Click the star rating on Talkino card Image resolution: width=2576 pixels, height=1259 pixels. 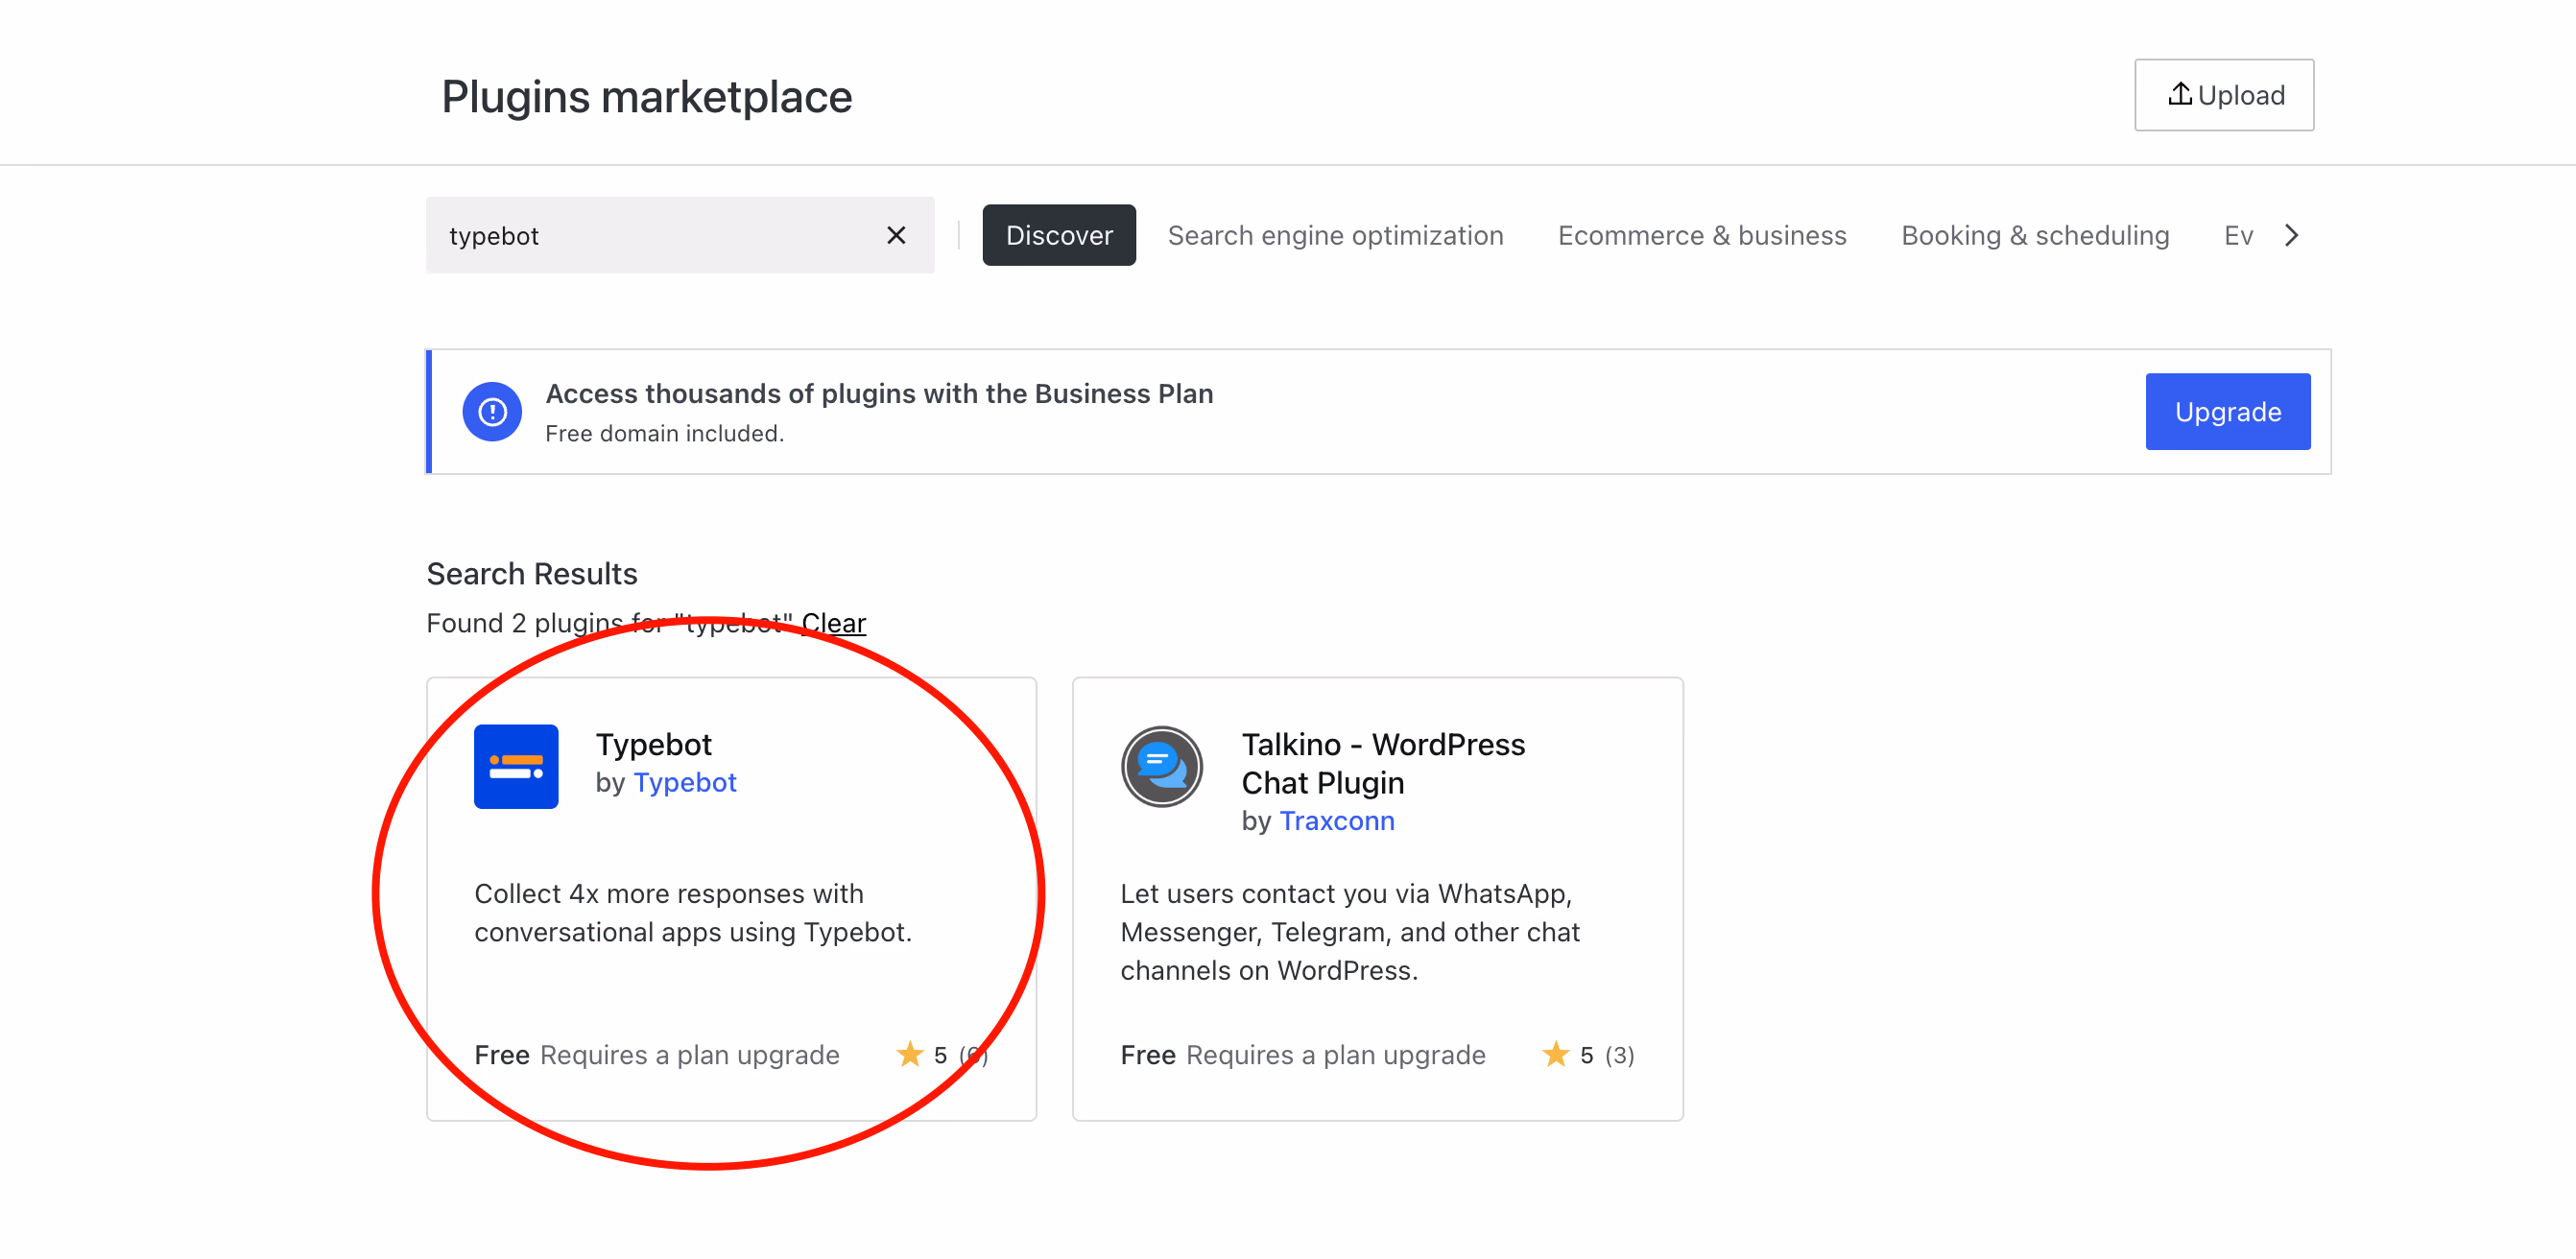point(1555,1054)
